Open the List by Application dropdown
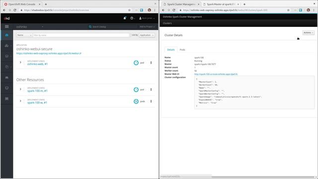Screen dimensions: 318x179 147,35
